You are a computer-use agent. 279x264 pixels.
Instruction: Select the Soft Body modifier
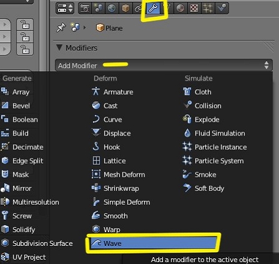[203, 188]
